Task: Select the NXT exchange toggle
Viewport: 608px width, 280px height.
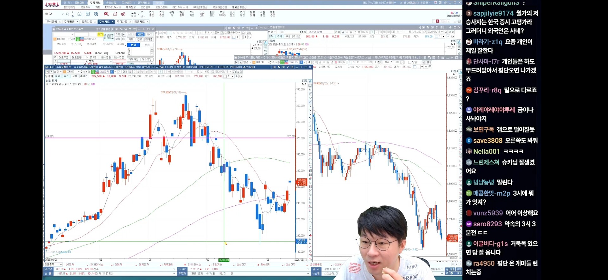Action: pos(149,34)
